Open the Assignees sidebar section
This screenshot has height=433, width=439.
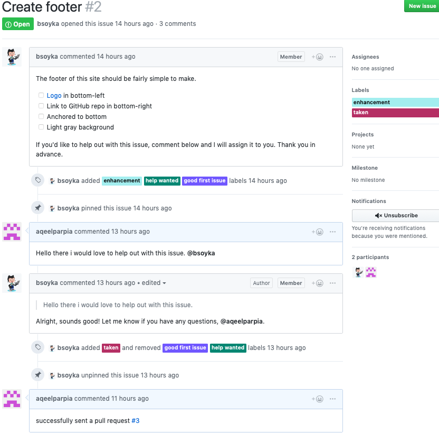[365, 57]
